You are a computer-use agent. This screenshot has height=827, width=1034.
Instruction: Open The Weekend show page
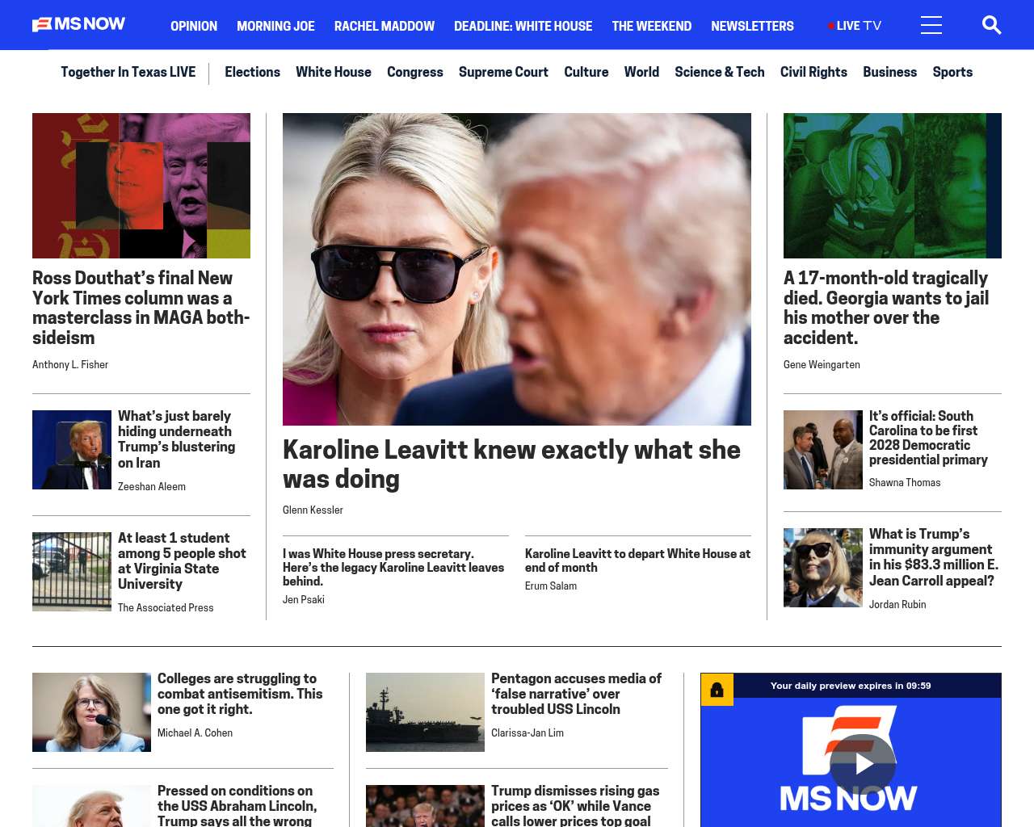[x=651, y=26]
